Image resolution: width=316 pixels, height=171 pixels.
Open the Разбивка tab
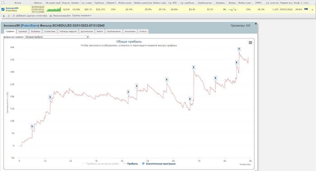[36, 32]
